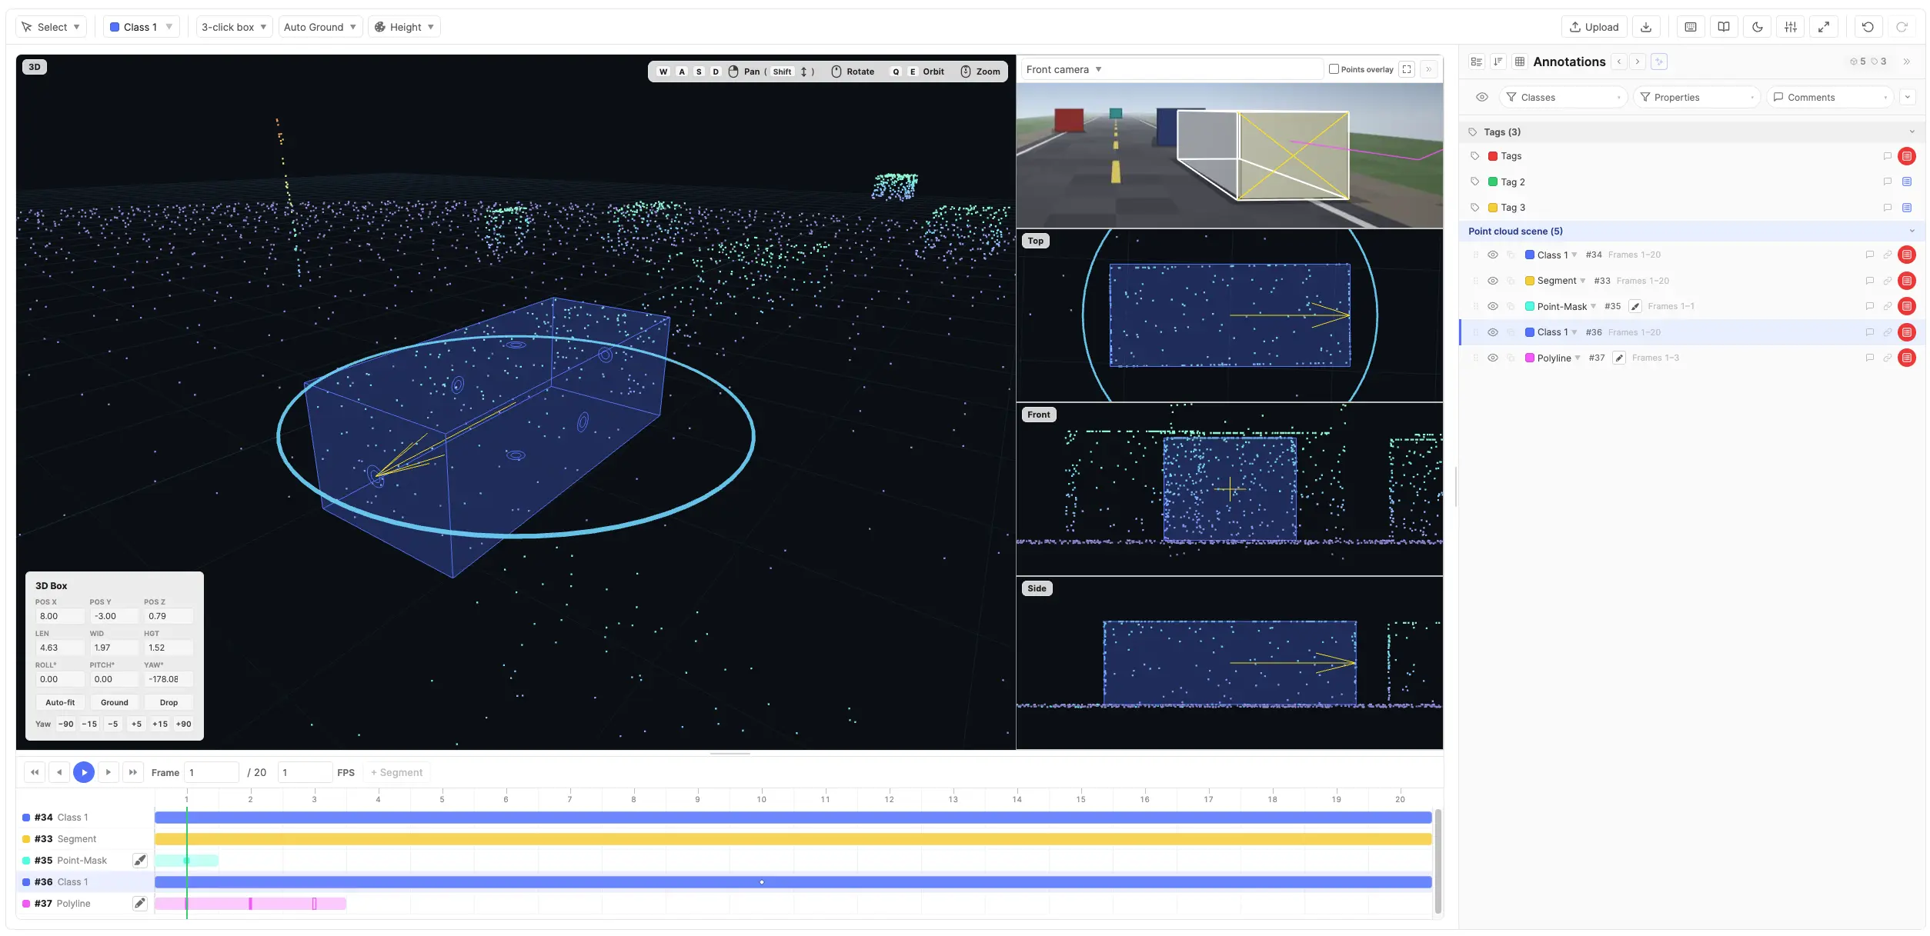Open the documentation book icon
The height and width of the screenshot is (936, 1930).
pyautogui.click(x=1724, y=27)
